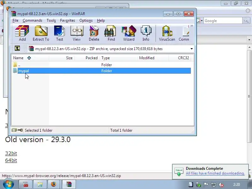Click the Firefox scrollbar up arrow
Image resolution: width=252 pixels, height=189 pixels.
coord(249,47)
